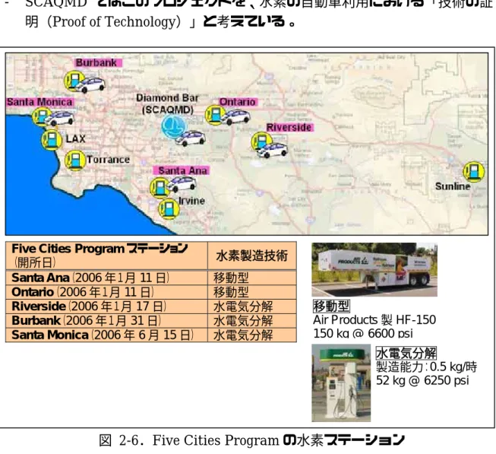The height and width of the screenshot is (454, 496).
Task: Click the Riverside fuel pump icon
Action: (261, 142)
